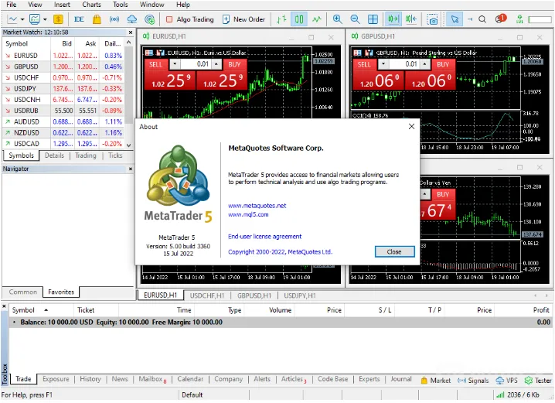
Task: Open the VPS cloud icon in toolbar
Action: (131, 19)
